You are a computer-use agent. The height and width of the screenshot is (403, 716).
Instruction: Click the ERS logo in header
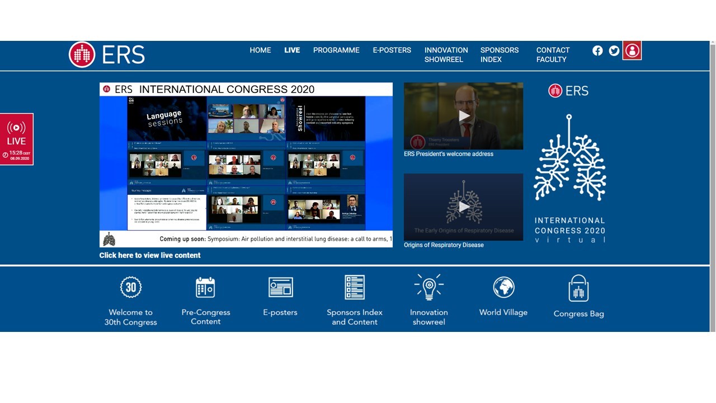point(107,55)
